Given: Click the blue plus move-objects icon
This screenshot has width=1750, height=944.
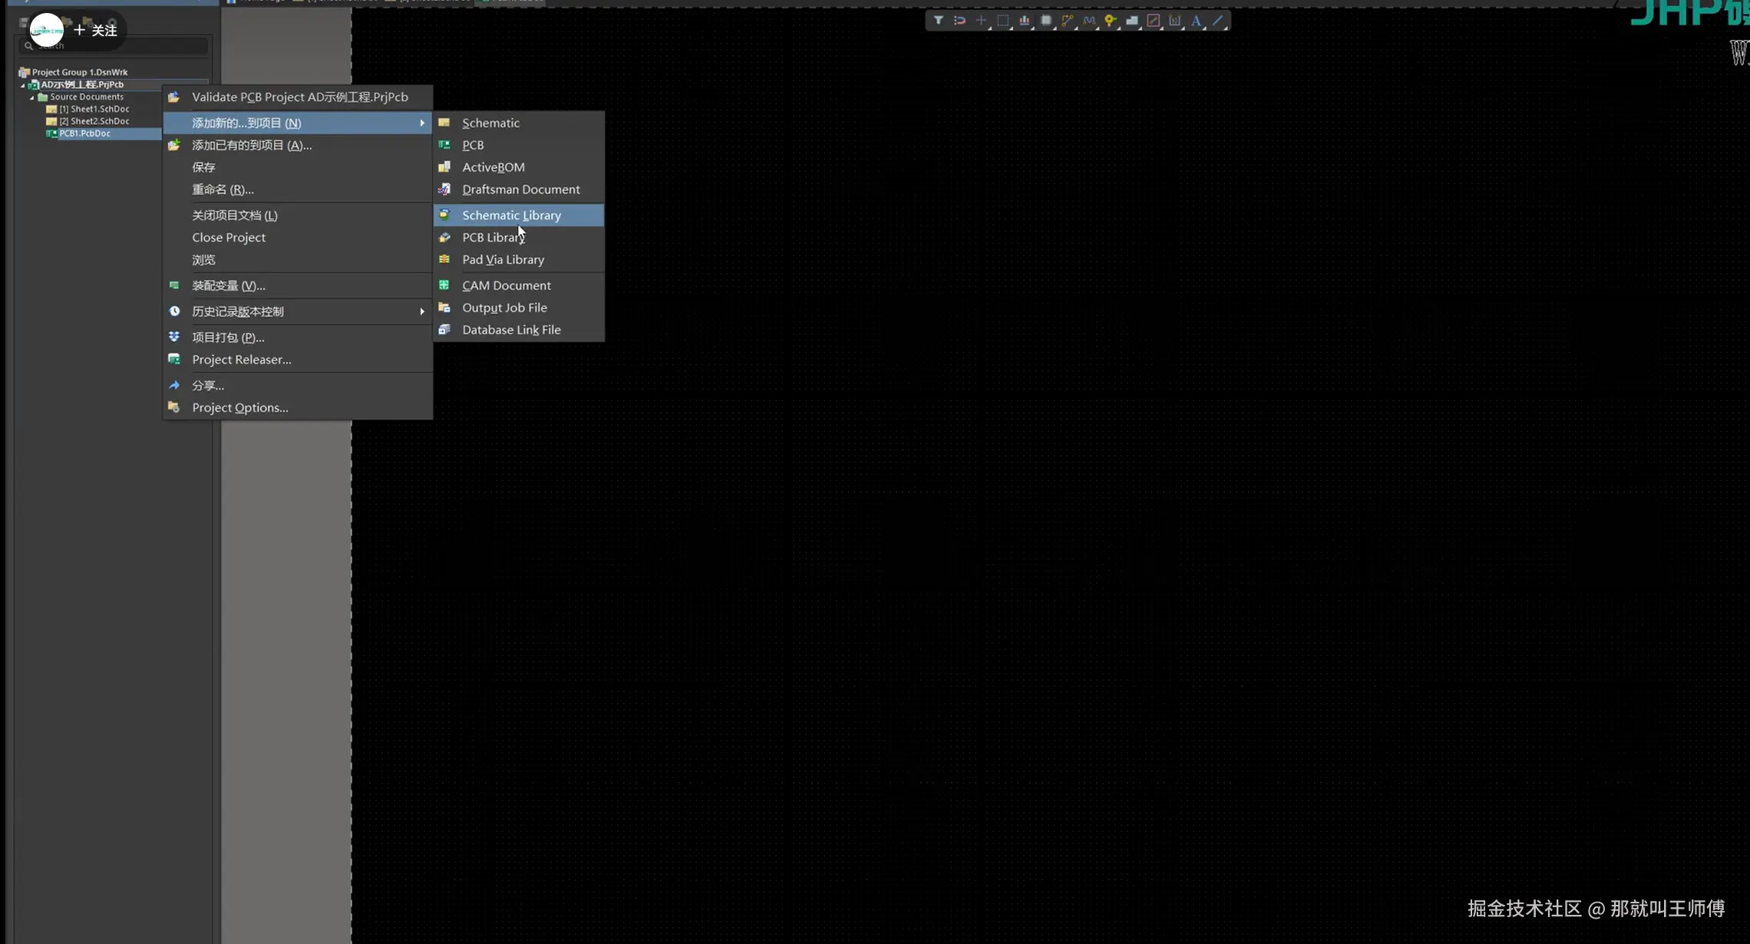Looking at the screenshot, I should click(981, 21).
